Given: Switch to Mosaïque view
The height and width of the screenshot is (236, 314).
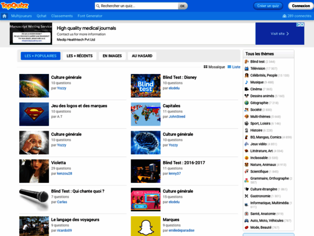Looking at the screenshot, I should click(x=214, y=67).
